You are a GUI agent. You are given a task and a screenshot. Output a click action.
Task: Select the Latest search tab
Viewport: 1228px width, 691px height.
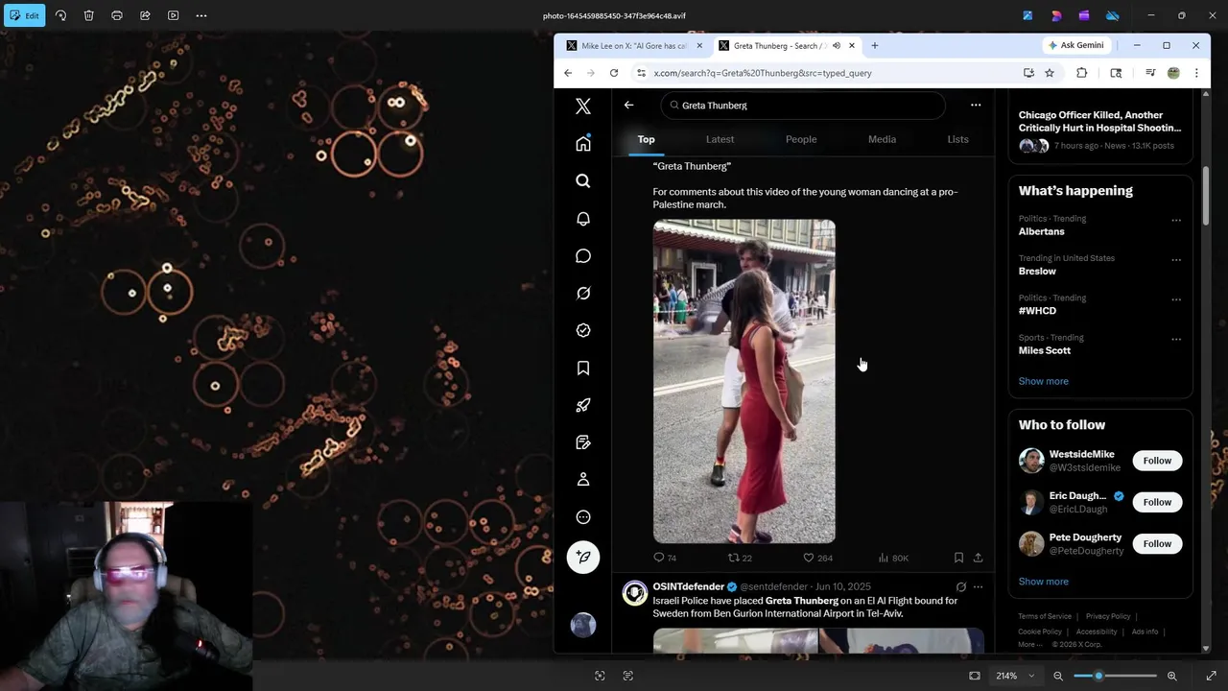[x=720, y=139]
